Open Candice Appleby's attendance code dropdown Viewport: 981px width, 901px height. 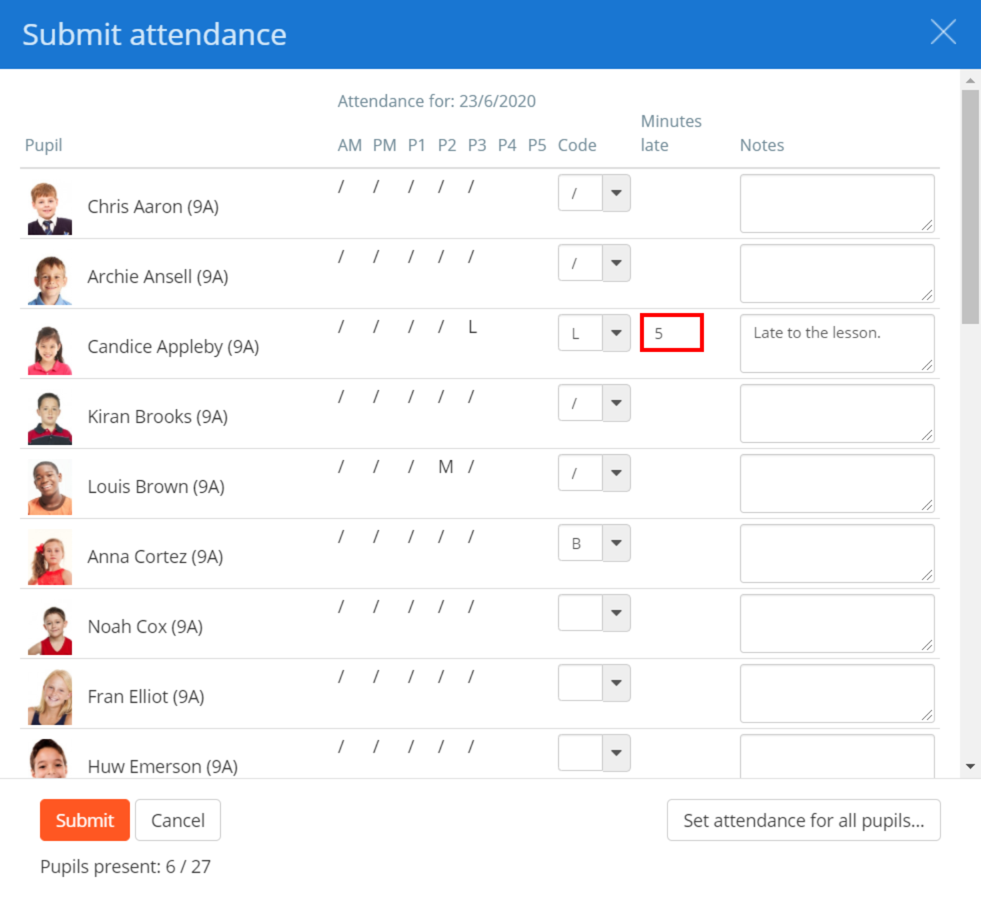tap(615, 333)
